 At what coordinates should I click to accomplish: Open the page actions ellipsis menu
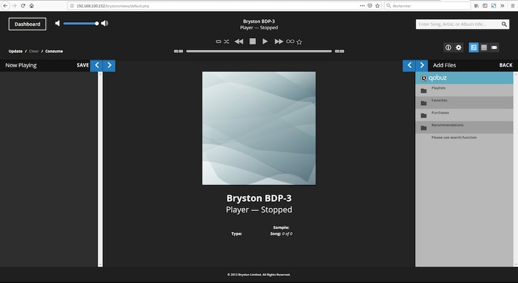[x=362, y=5]
